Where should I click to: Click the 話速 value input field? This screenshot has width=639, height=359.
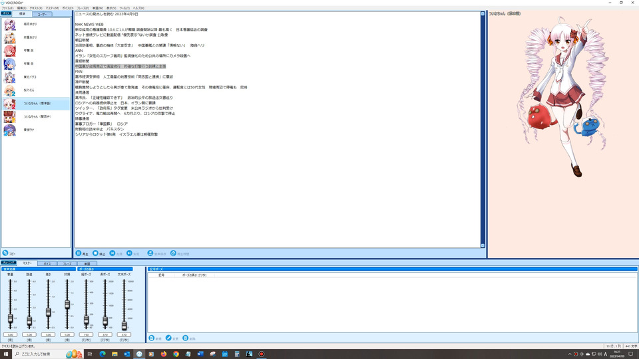[x=29, y=334]
